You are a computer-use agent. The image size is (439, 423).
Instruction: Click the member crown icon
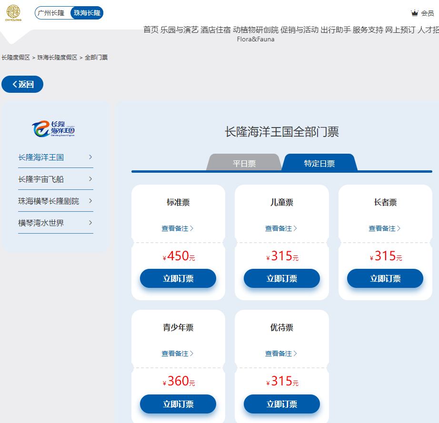[414, 13]
